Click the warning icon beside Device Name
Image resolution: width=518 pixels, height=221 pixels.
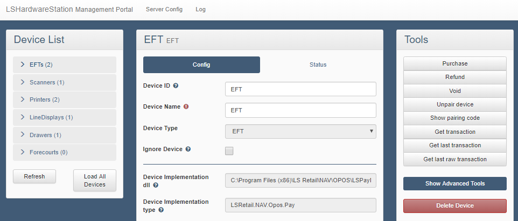coord(186,106)
